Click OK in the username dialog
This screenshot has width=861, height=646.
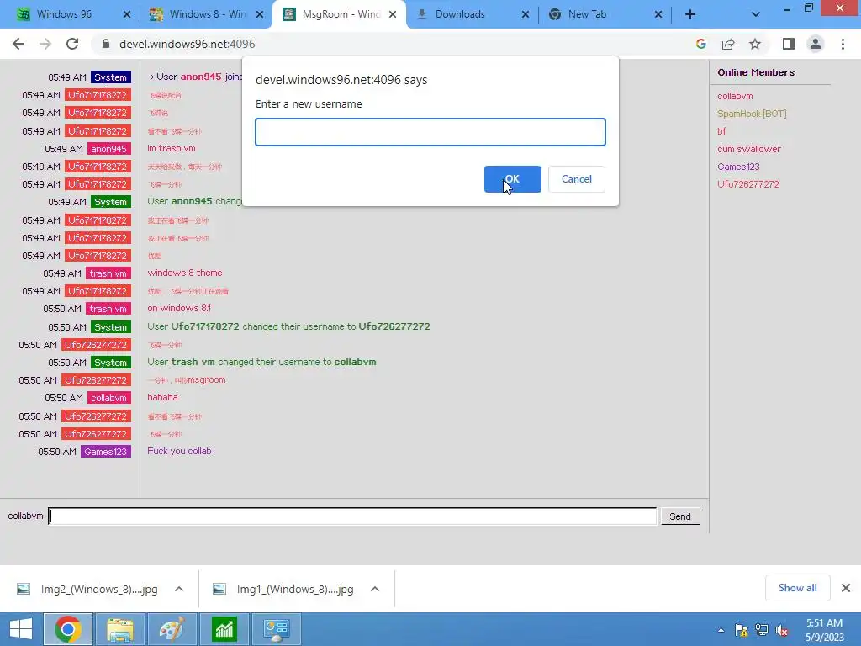point(512,179)
